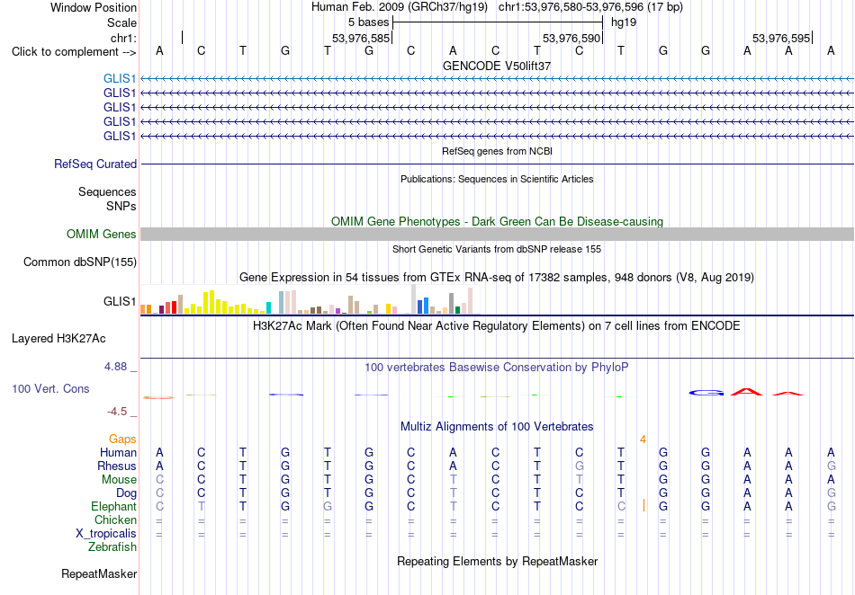The width and height of the screenshot is (855, 595).
Task: Open the 'RefSeq genes from NCBI' title
Action: point(497,151)
